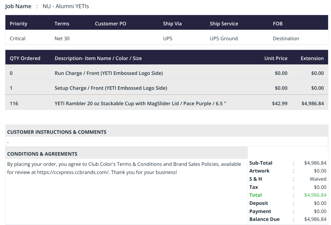Click the 'Priority' column header
The image size is (331, 225).
(19, 24)
